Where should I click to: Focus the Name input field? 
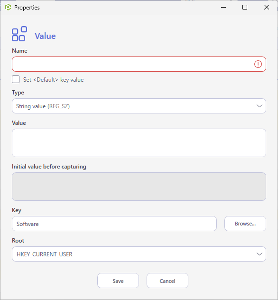point(139,64)
